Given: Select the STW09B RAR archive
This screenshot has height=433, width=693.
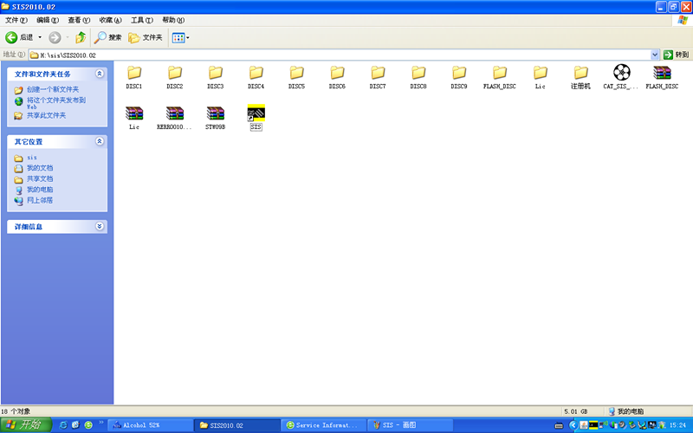Looking at the screenshot, I should pos(215,118).
